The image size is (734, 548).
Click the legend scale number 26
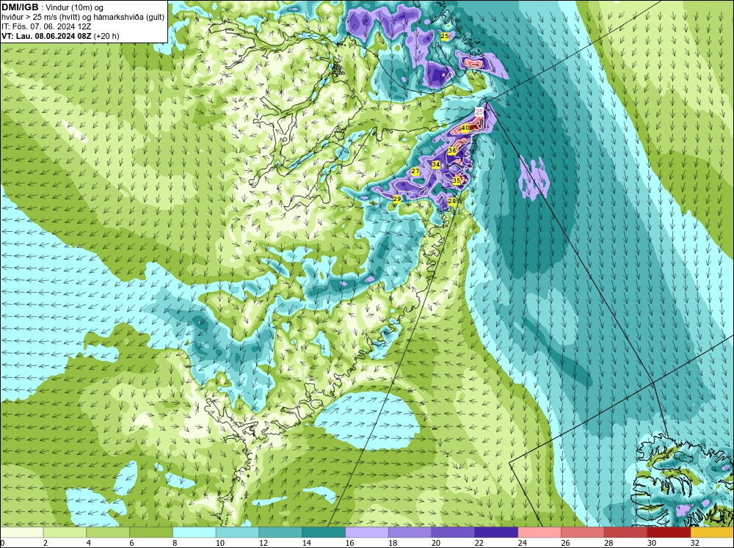click(565, 543)
